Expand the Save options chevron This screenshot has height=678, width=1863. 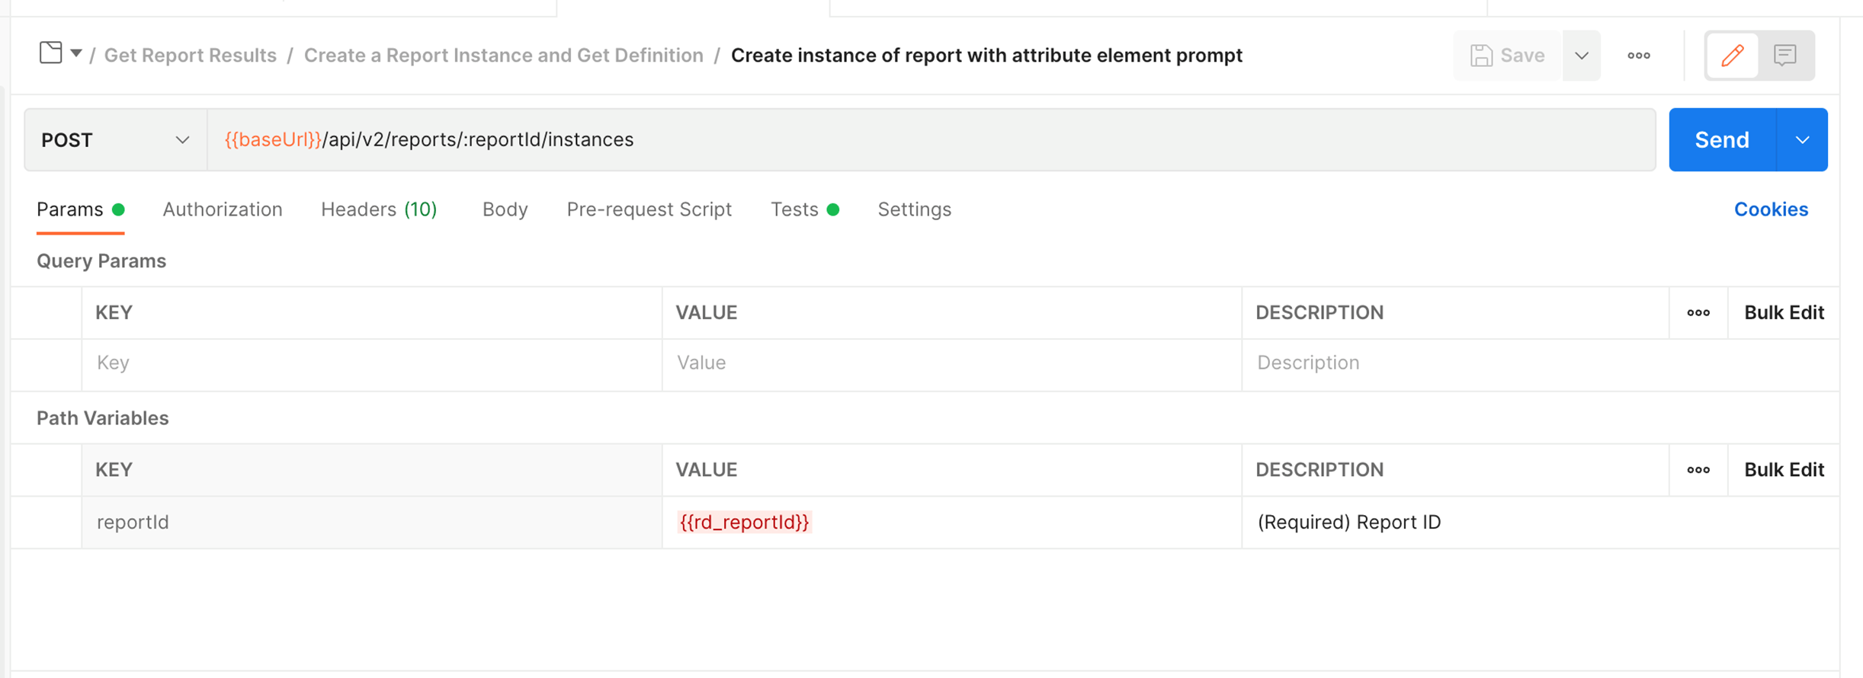1582,56
